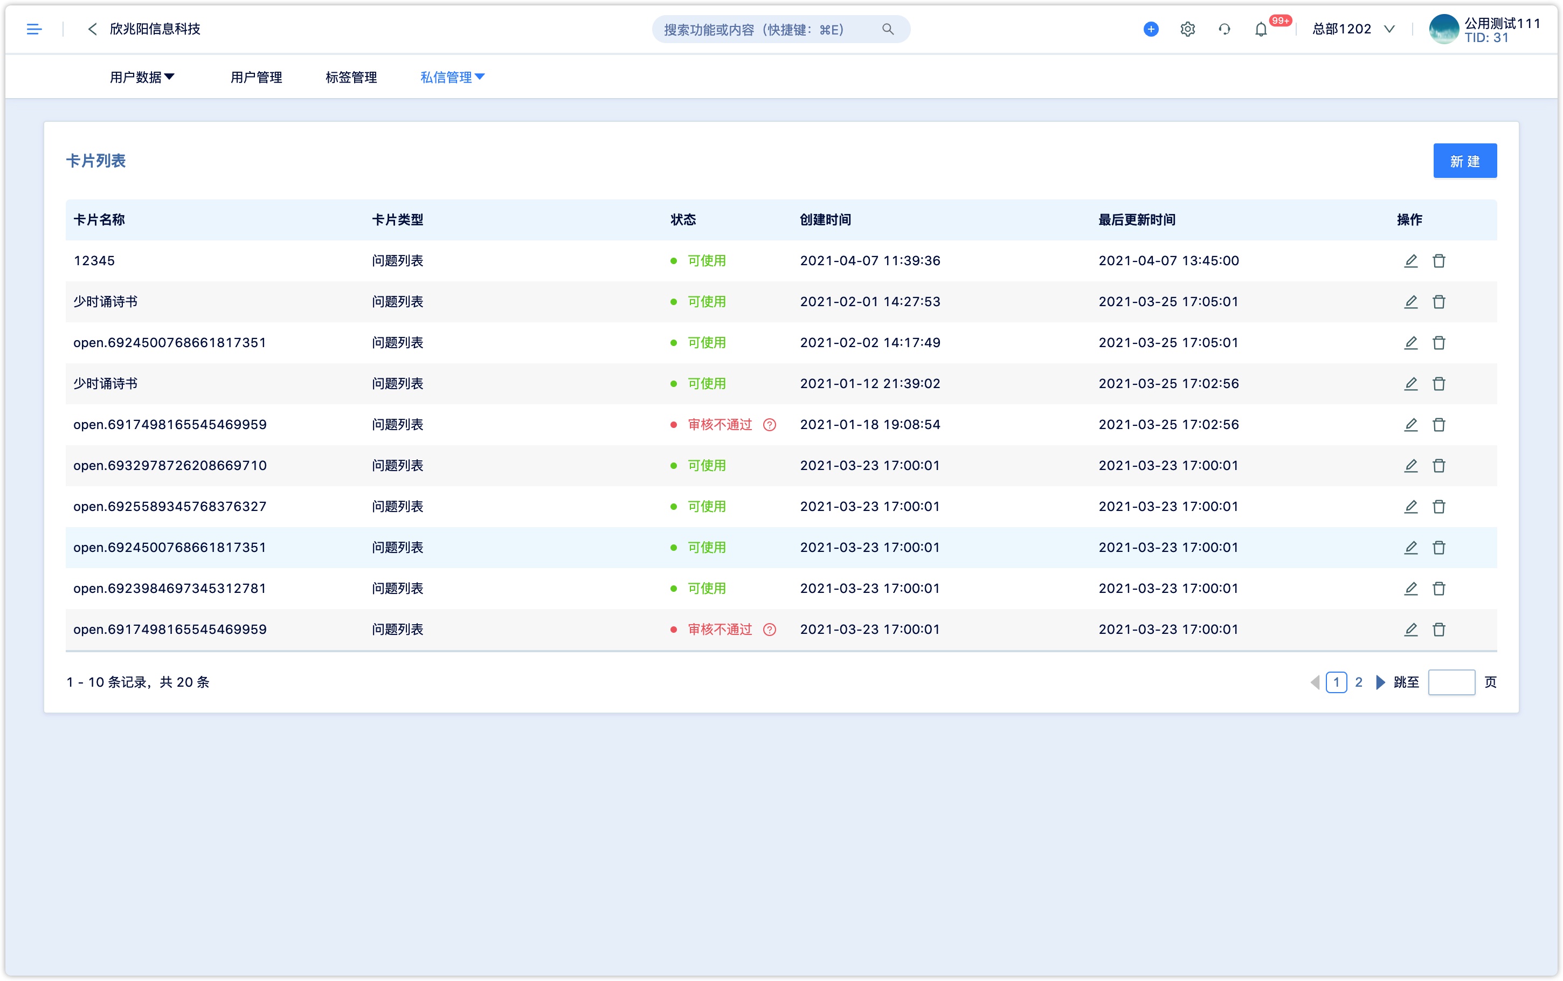
Task: Expand the 私信管理 dropdown menu
Action: coord(452,77)
